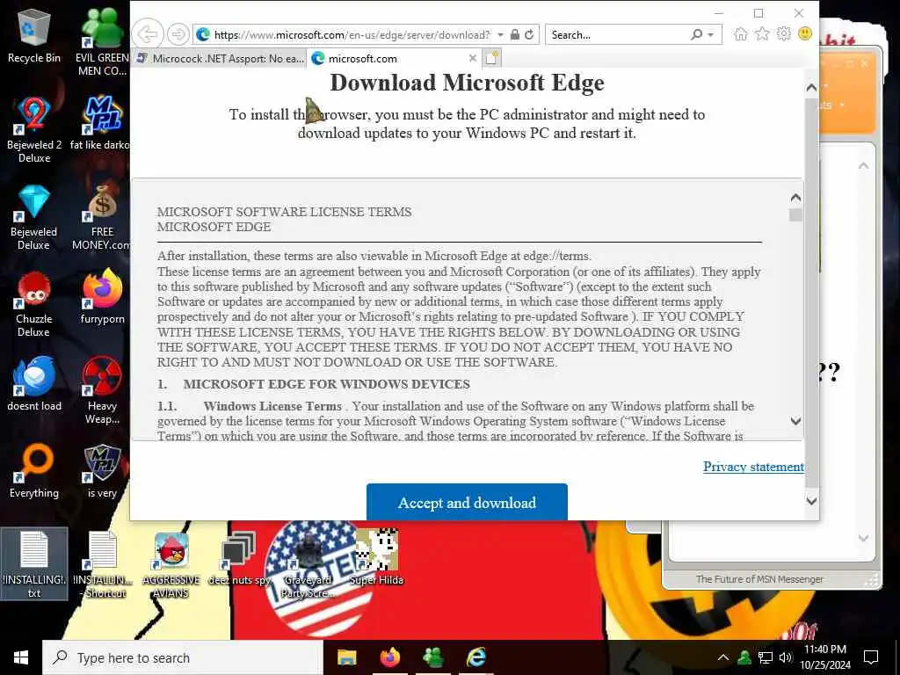Reload the page with the refresh icon
The height and width of the screenshot is (675, 900).
tap(529, 34)
